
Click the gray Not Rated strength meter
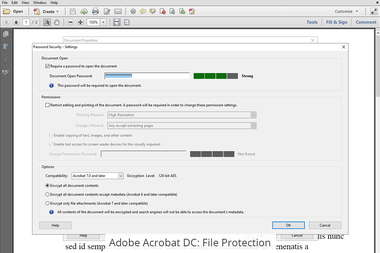click(212, 154)
